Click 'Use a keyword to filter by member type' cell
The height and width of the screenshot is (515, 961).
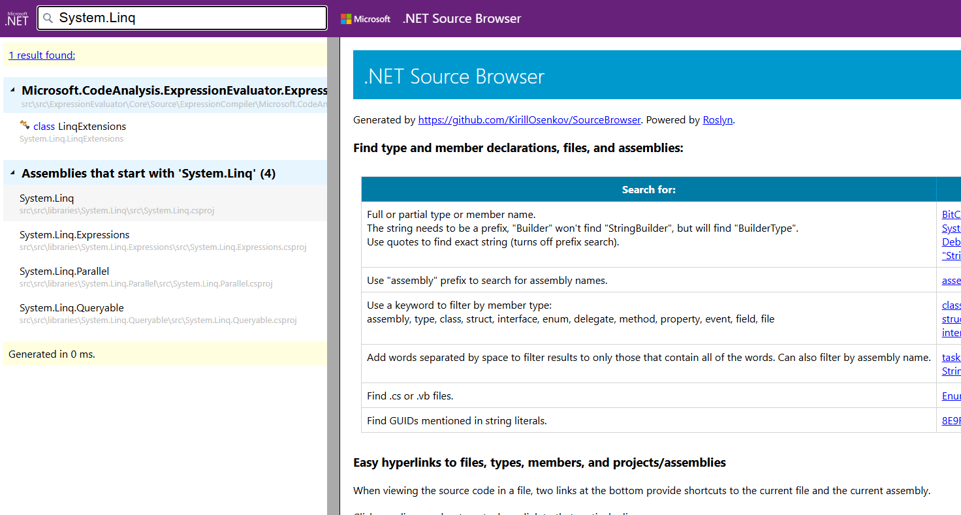[649, 319]
